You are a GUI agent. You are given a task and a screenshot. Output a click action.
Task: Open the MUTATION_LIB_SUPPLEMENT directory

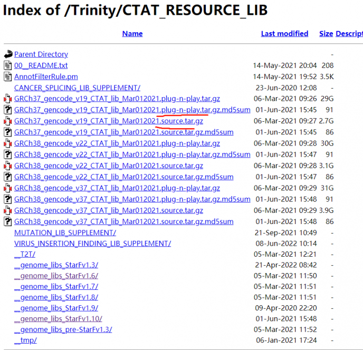tap(65, 232)
